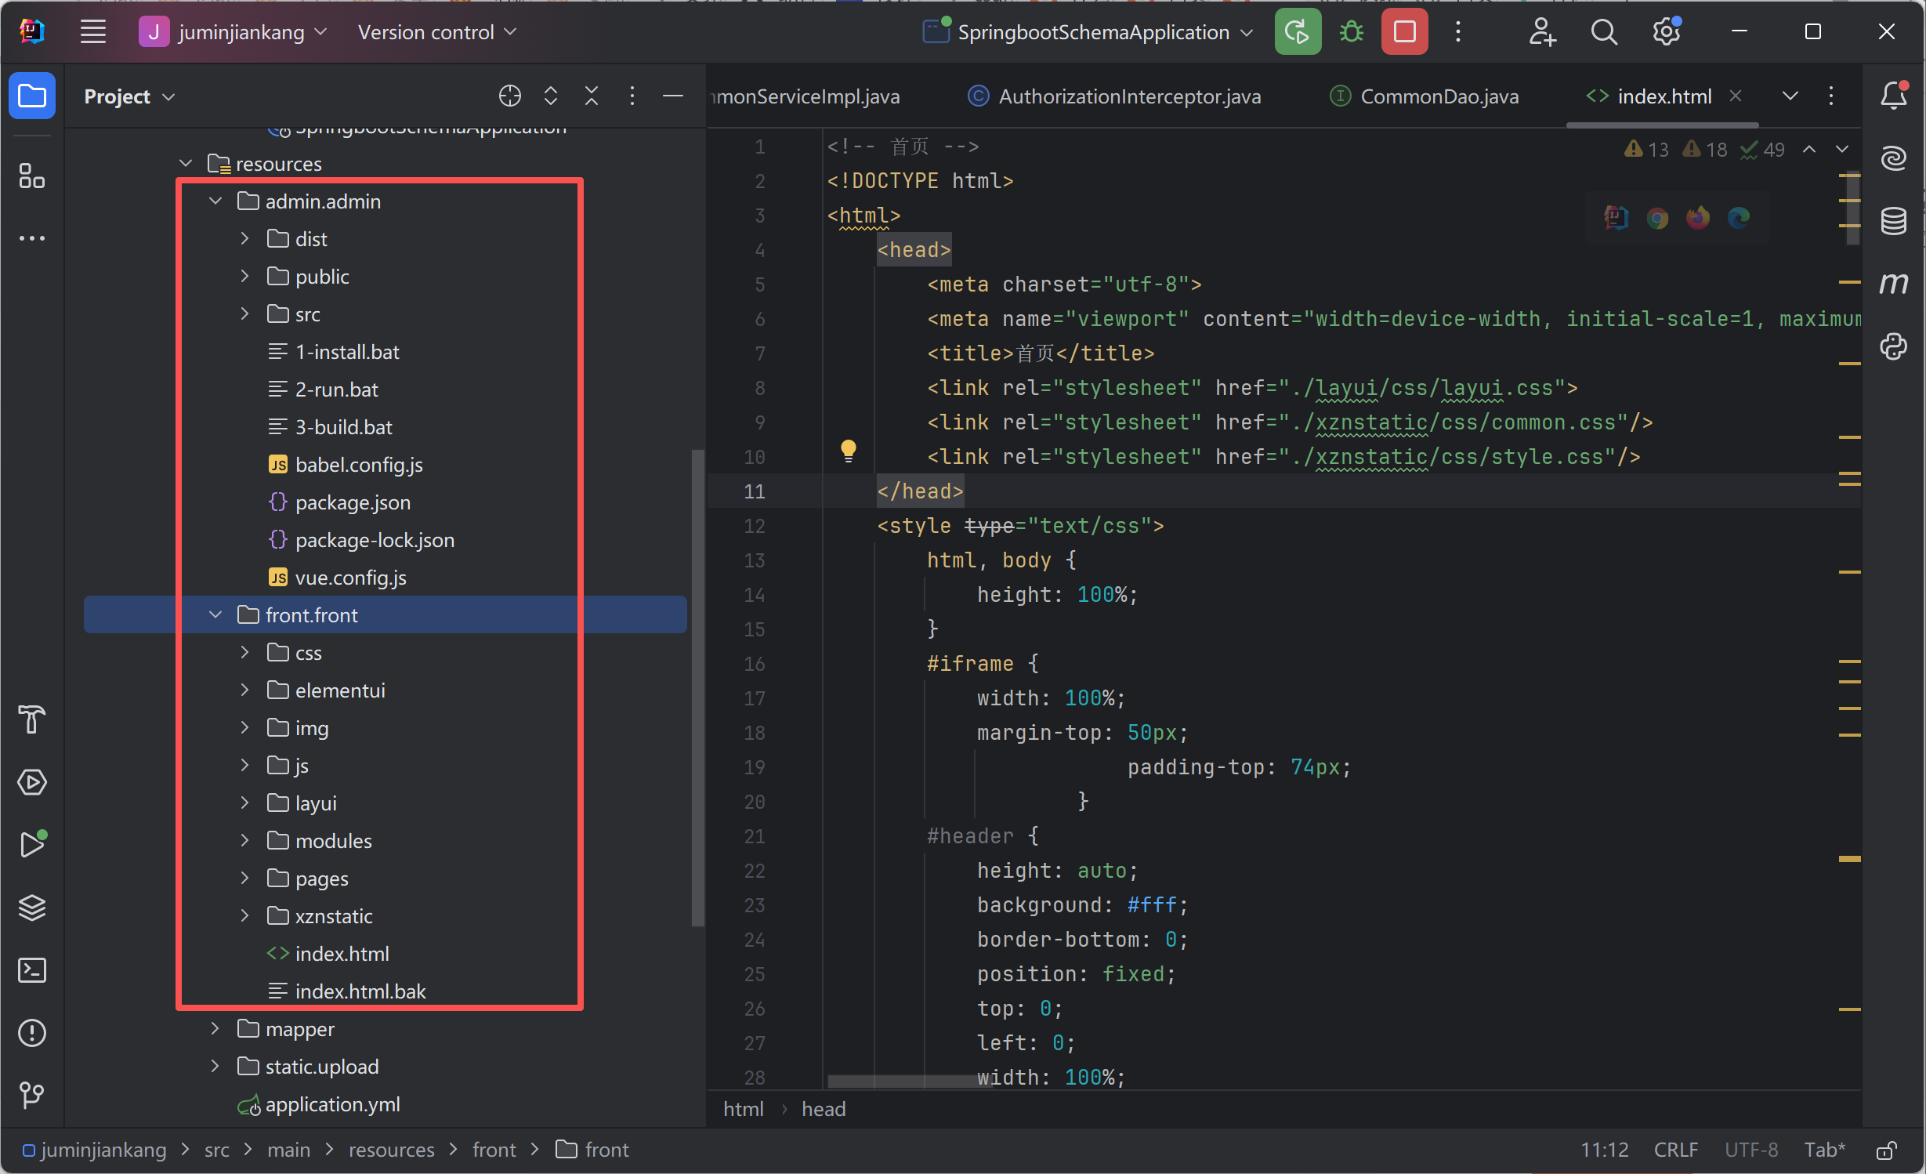Switch to CommonDao.java tab

[1439, 96]
